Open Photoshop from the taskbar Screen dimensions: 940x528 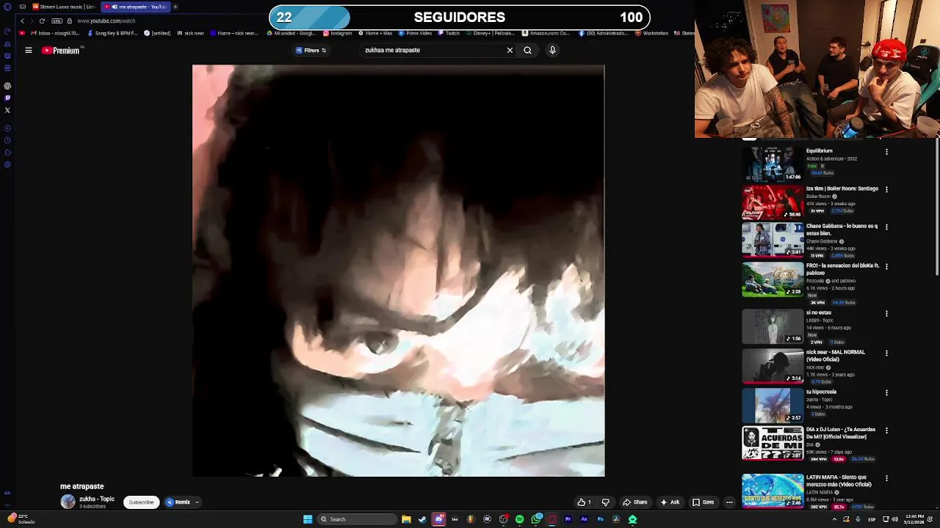(x=600, y=519)
